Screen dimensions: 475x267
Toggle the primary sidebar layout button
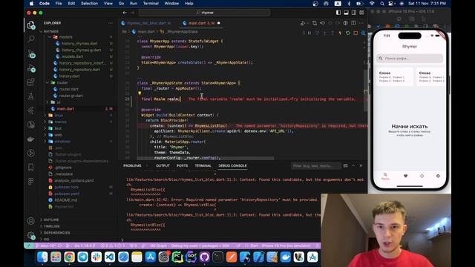click(338, 13)
